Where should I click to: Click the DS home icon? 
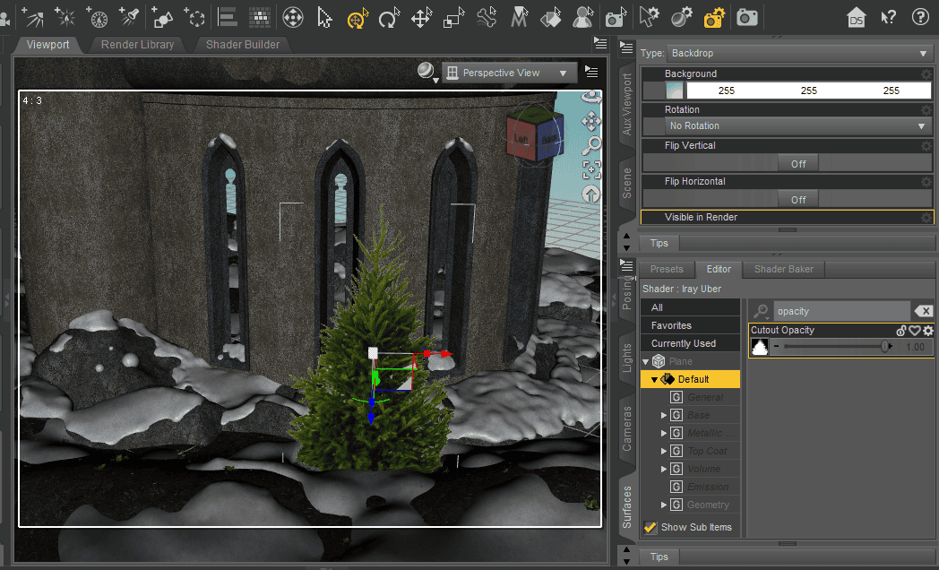857,17
